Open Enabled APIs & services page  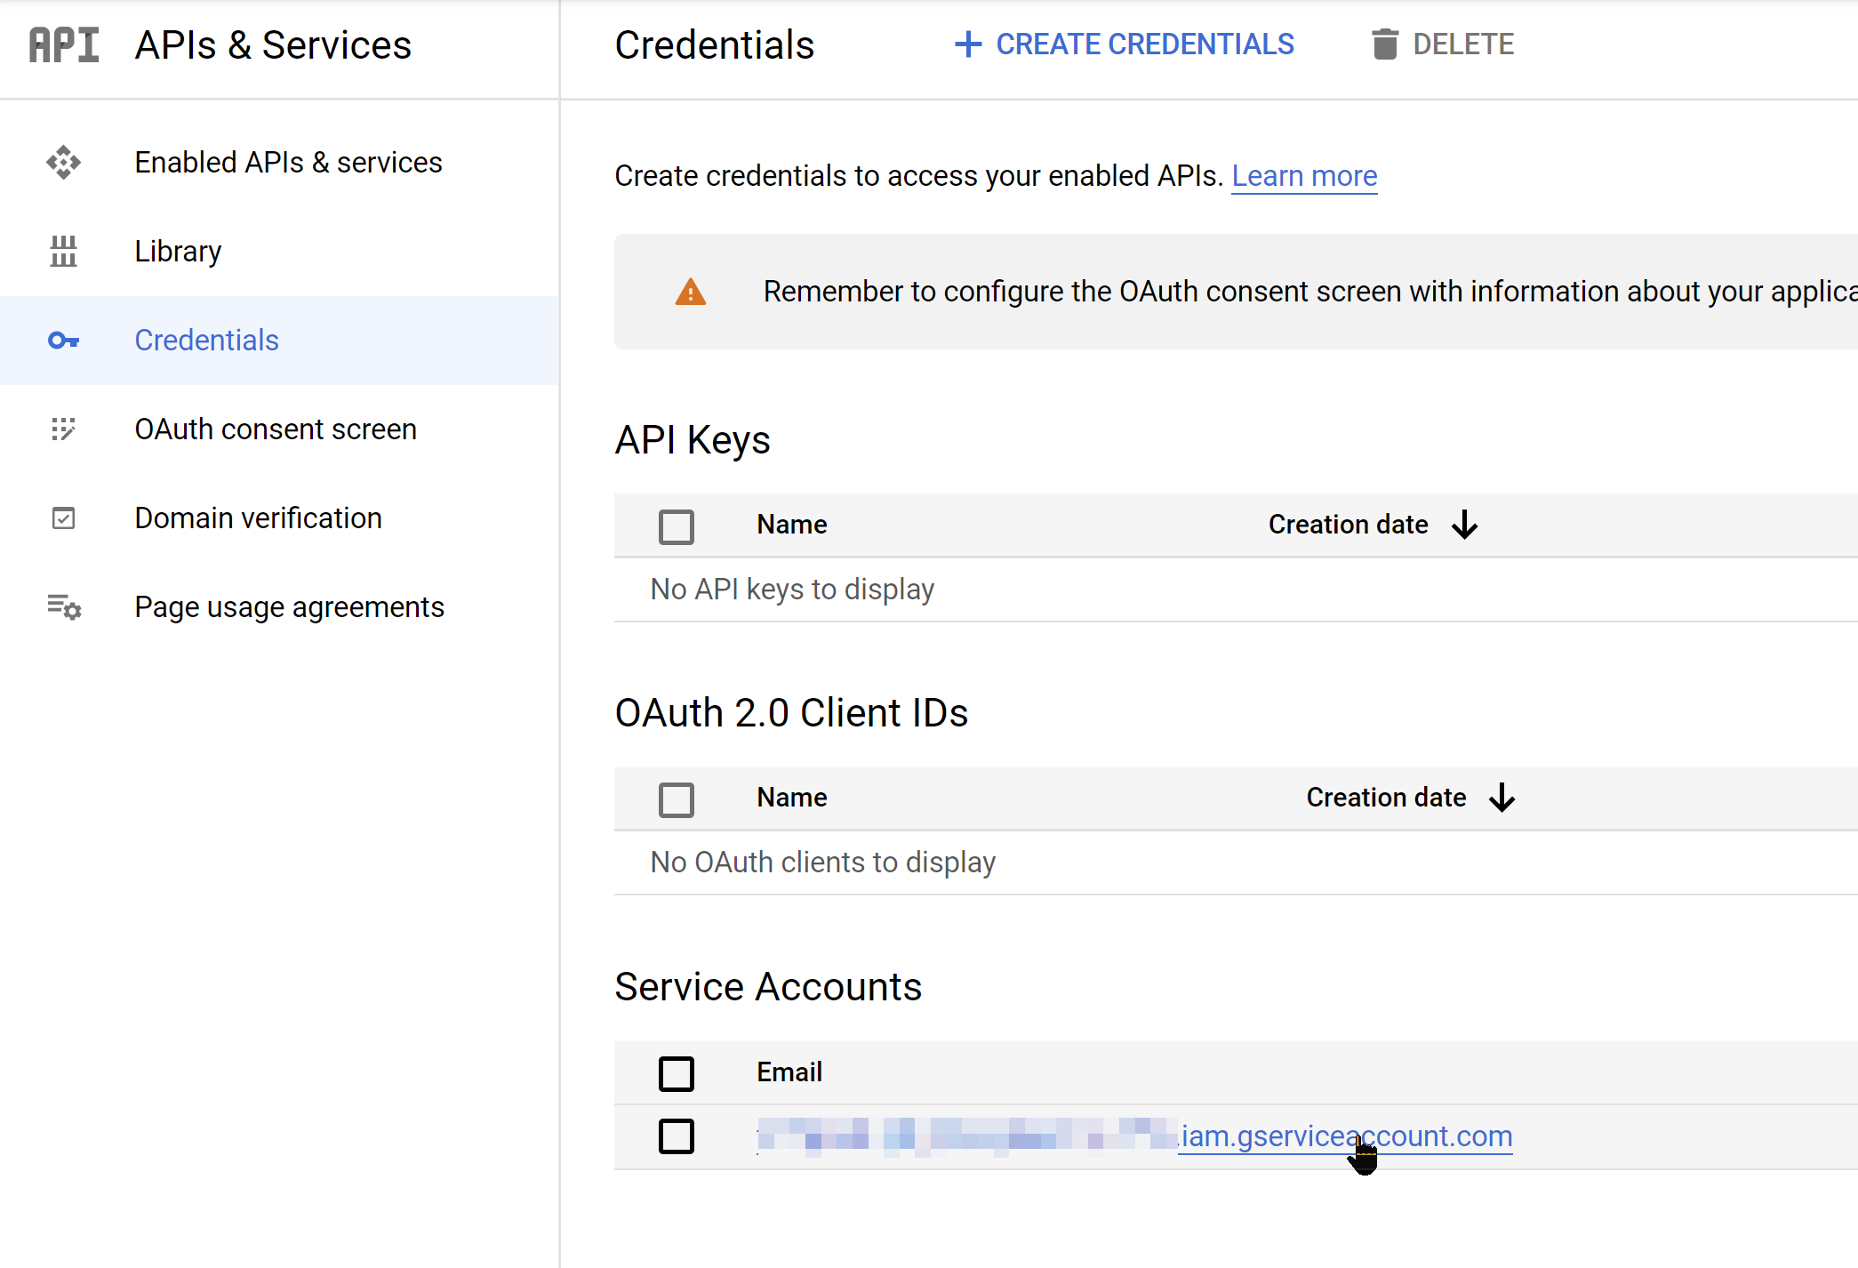(280, 163)
